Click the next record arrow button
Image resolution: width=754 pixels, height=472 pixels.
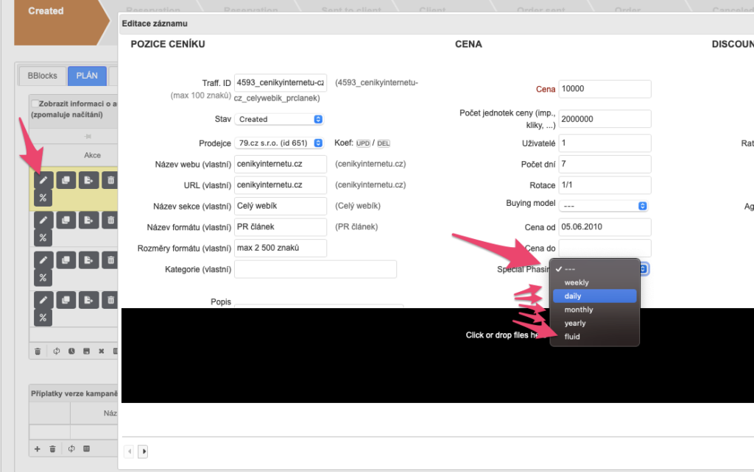click(x=144, y=451)
